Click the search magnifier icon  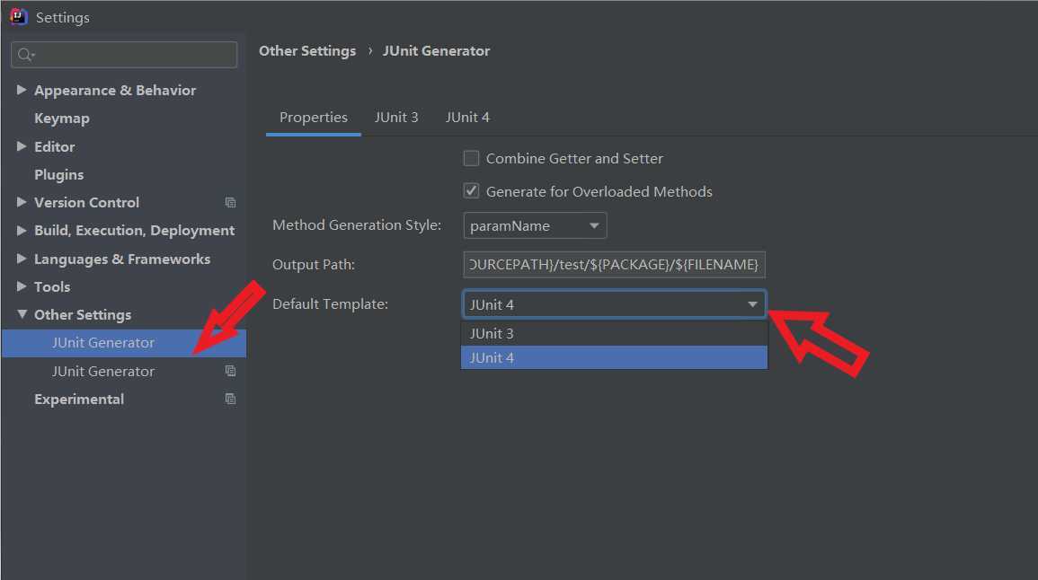(x=25, y=55)
